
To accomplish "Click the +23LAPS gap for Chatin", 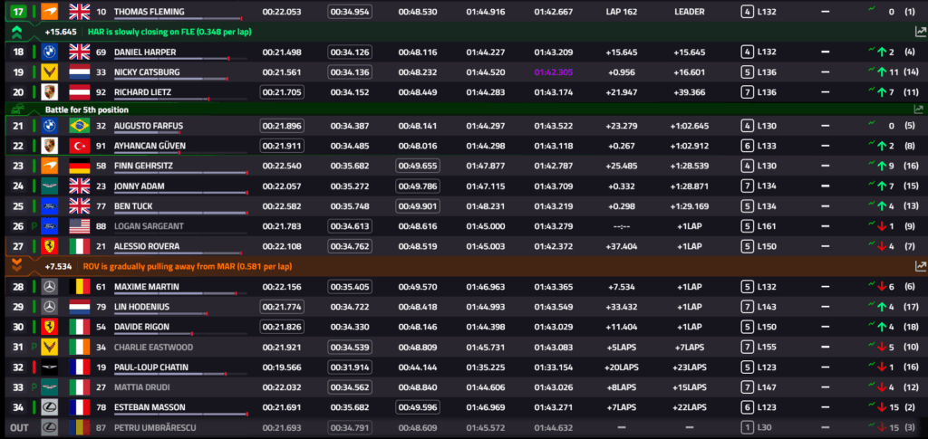I will click(x=690, y=367).
